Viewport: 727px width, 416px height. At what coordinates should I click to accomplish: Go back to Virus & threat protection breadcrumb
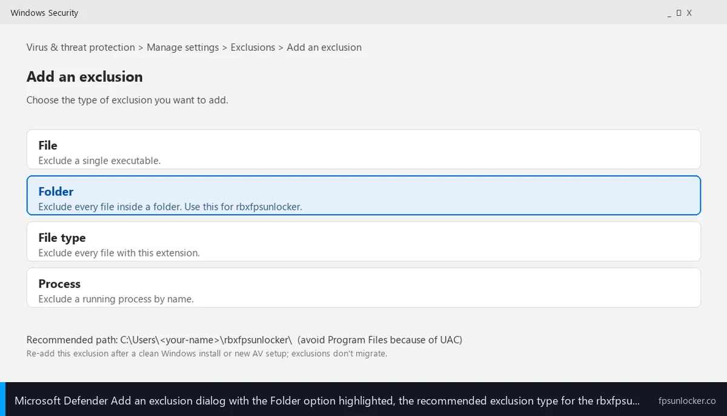coord(81,47)
